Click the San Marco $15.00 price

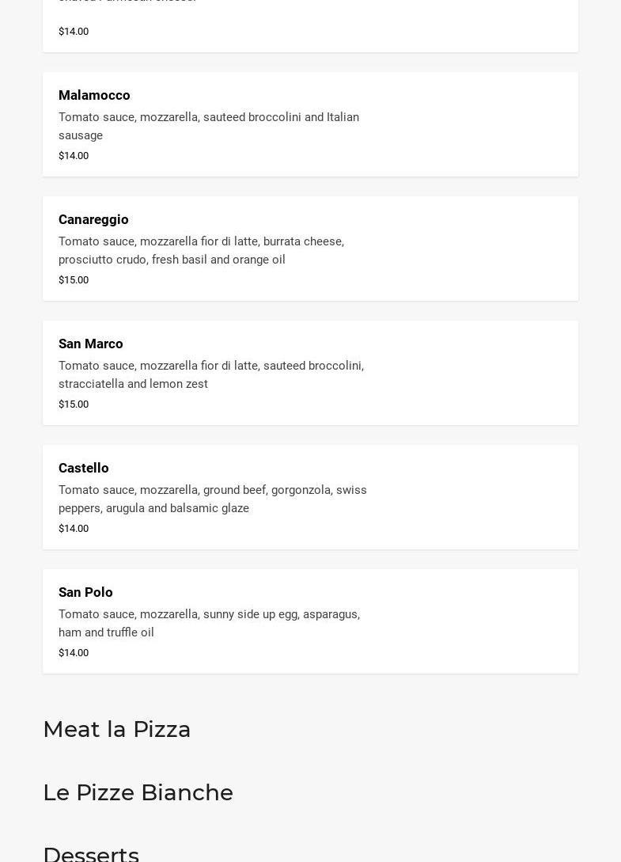(x=74, y=404)
